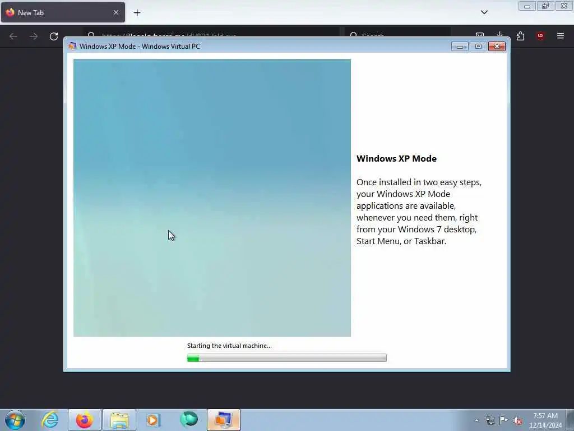
Task: Reload the page in Firefox
Action: click(54, 36)
